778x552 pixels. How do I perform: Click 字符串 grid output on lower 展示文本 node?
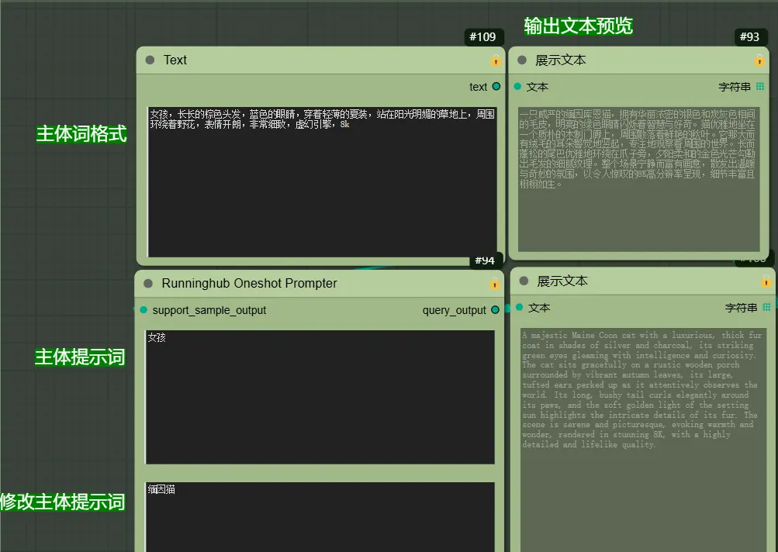[766, 307]
